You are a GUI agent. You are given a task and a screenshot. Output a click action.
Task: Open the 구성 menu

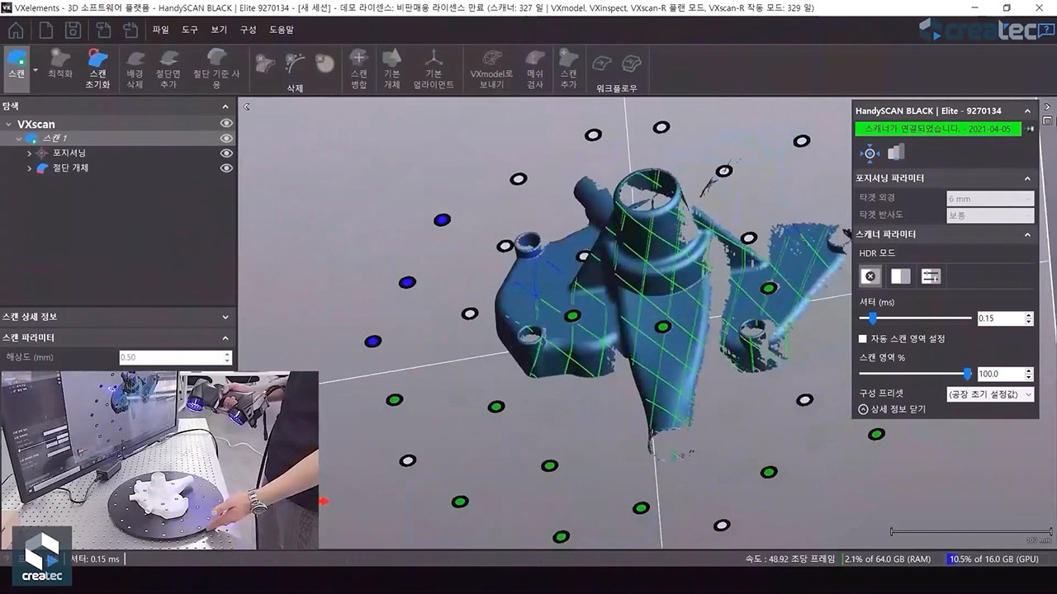point(248,30)
